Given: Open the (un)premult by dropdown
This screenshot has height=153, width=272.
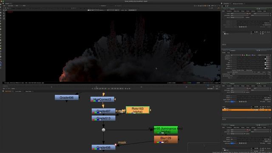Looking at the screenshot, I should (248, 74).
